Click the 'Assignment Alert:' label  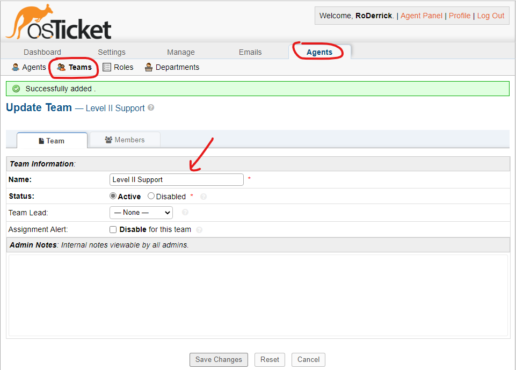(38, 229)
